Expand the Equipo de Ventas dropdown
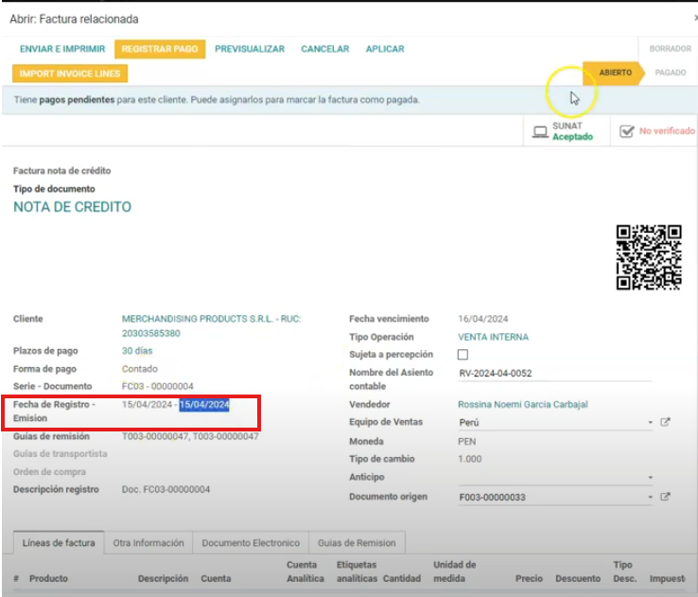 click(x=651, y=423)
